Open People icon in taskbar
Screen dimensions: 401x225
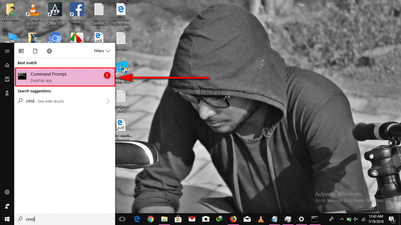[331, 219]
